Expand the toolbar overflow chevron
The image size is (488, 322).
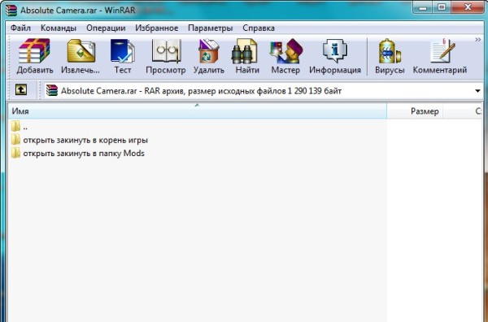coord(477,40)
